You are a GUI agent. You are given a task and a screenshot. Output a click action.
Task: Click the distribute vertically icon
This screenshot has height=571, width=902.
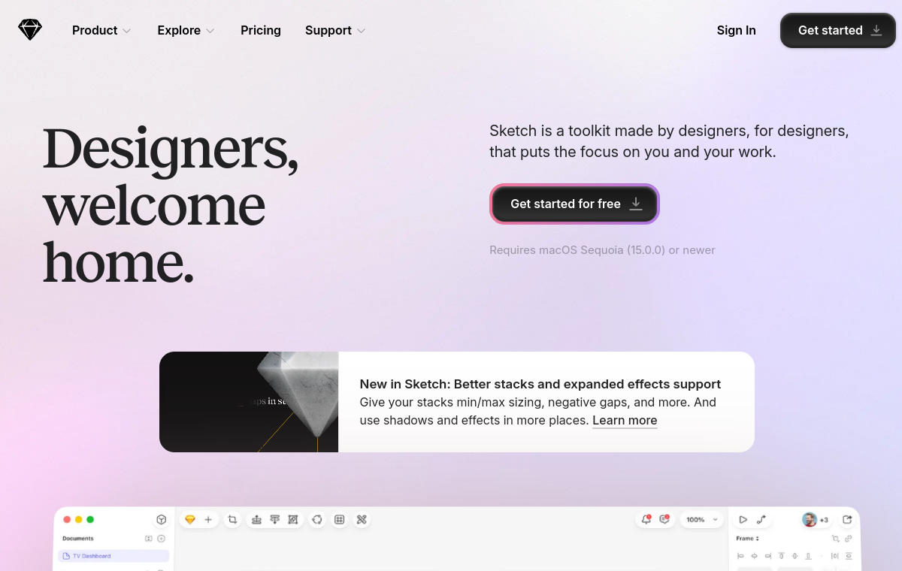849,556
